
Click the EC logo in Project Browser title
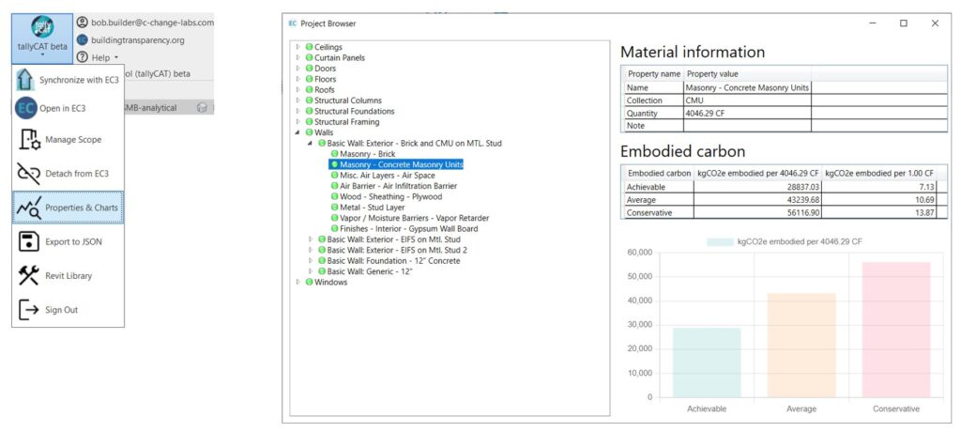coord(293,23)
